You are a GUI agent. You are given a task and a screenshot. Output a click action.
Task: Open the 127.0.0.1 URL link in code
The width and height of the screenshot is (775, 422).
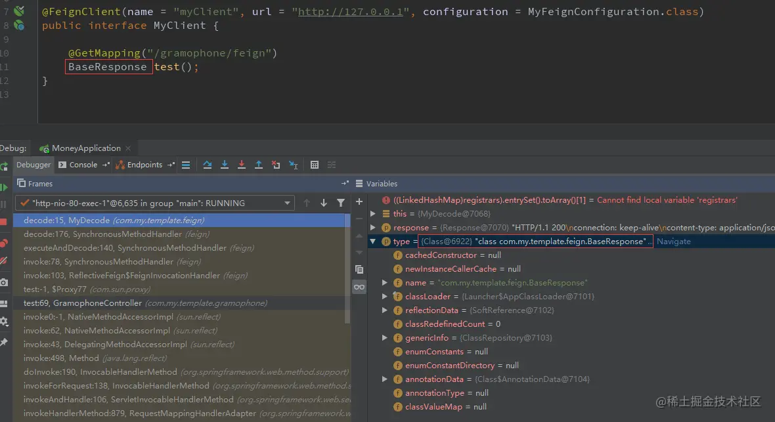pos(351,11)
